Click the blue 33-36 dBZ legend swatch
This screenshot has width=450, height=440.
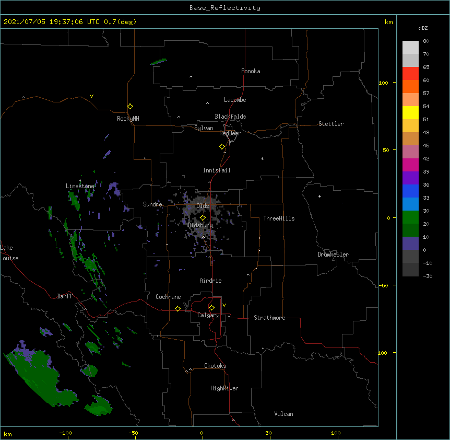point(410,191)
